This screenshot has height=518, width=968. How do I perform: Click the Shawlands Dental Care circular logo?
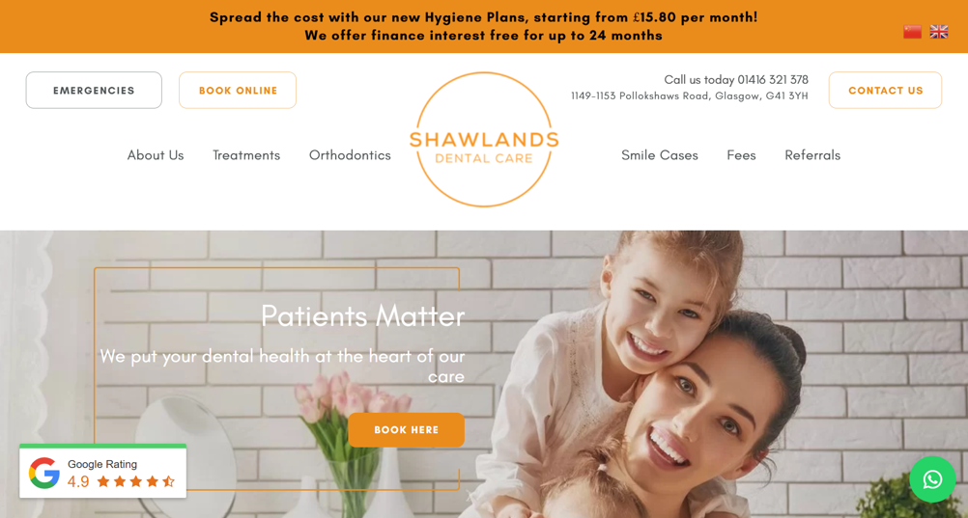pyautogui.click(x=484, y=139)
